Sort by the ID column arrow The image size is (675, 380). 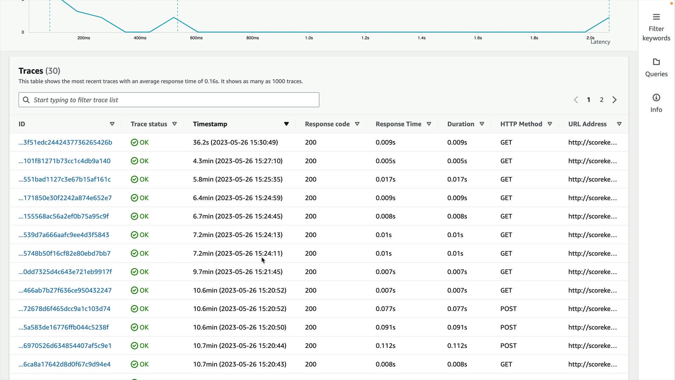coord(112,124)
